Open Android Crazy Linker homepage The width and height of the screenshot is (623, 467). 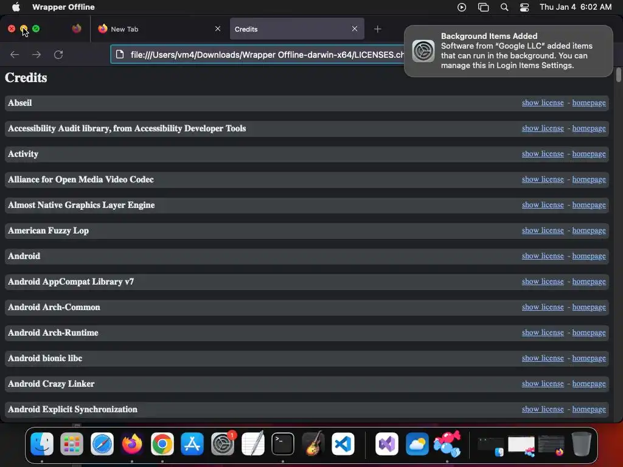(x=589, y=383)
